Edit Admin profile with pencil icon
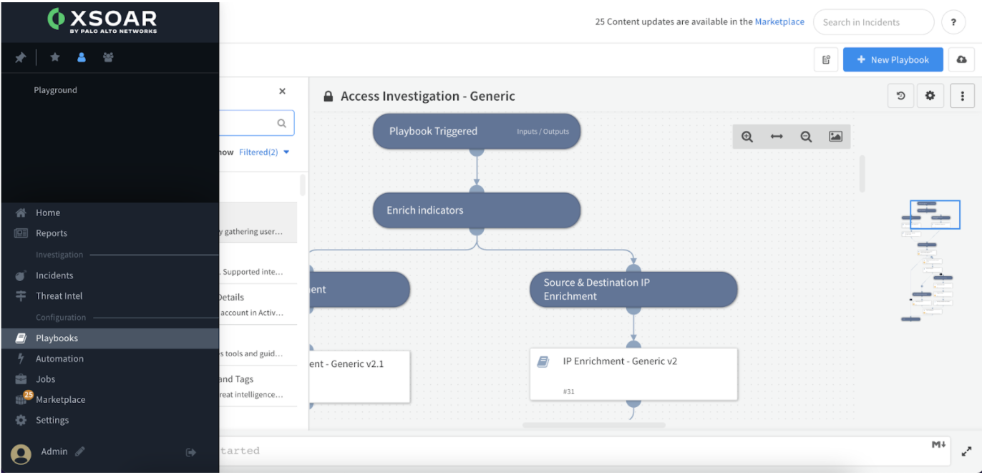This screenshot has height=475, width=982. [80, 451]
